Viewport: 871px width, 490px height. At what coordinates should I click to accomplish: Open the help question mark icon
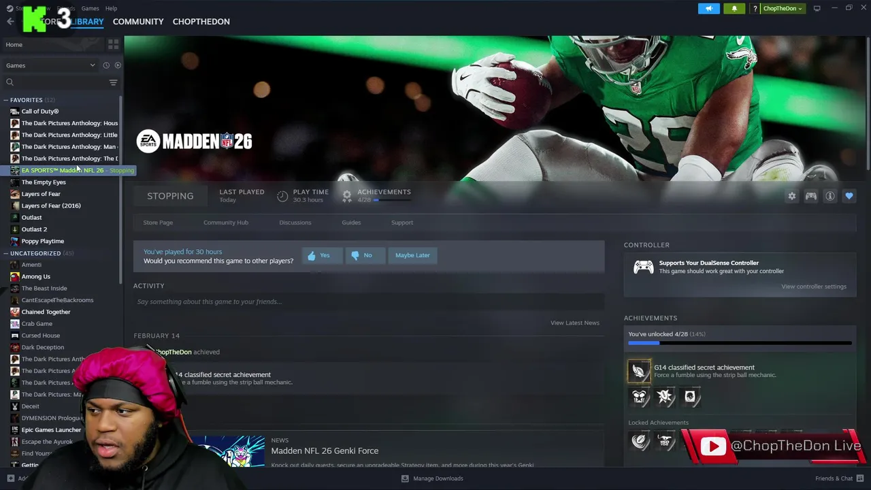(755, 8)
